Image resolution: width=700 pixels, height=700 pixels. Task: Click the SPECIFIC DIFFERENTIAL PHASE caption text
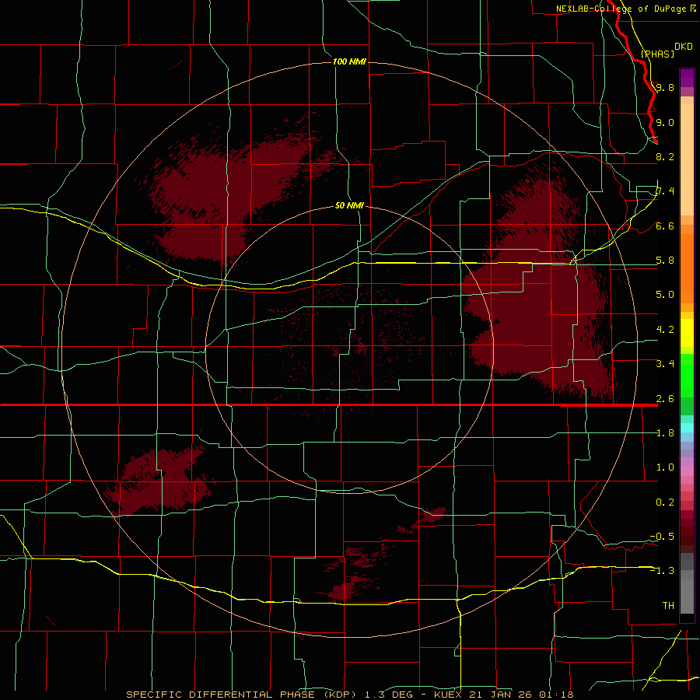click(220, 695)
